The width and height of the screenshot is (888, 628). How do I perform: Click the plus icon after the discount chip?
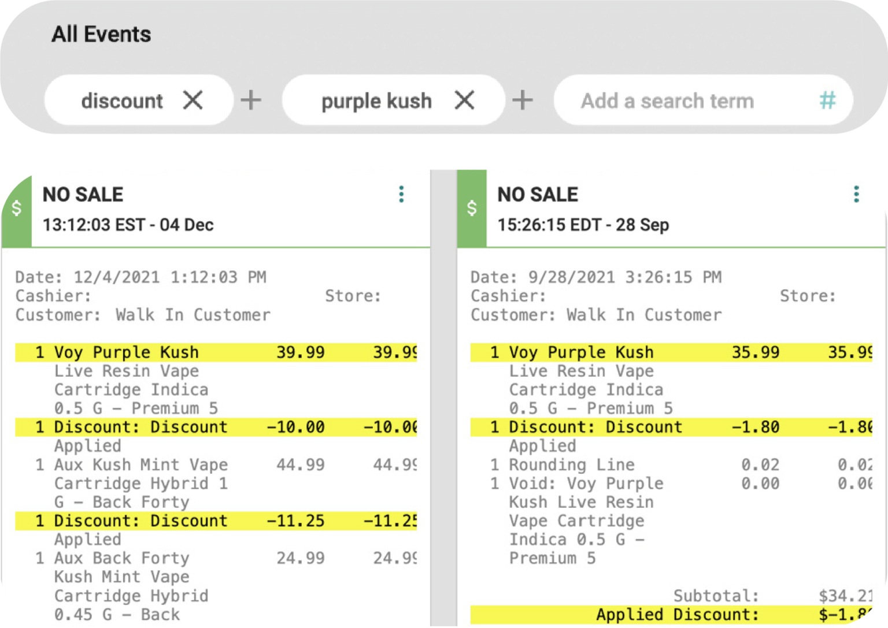[251, 101]
